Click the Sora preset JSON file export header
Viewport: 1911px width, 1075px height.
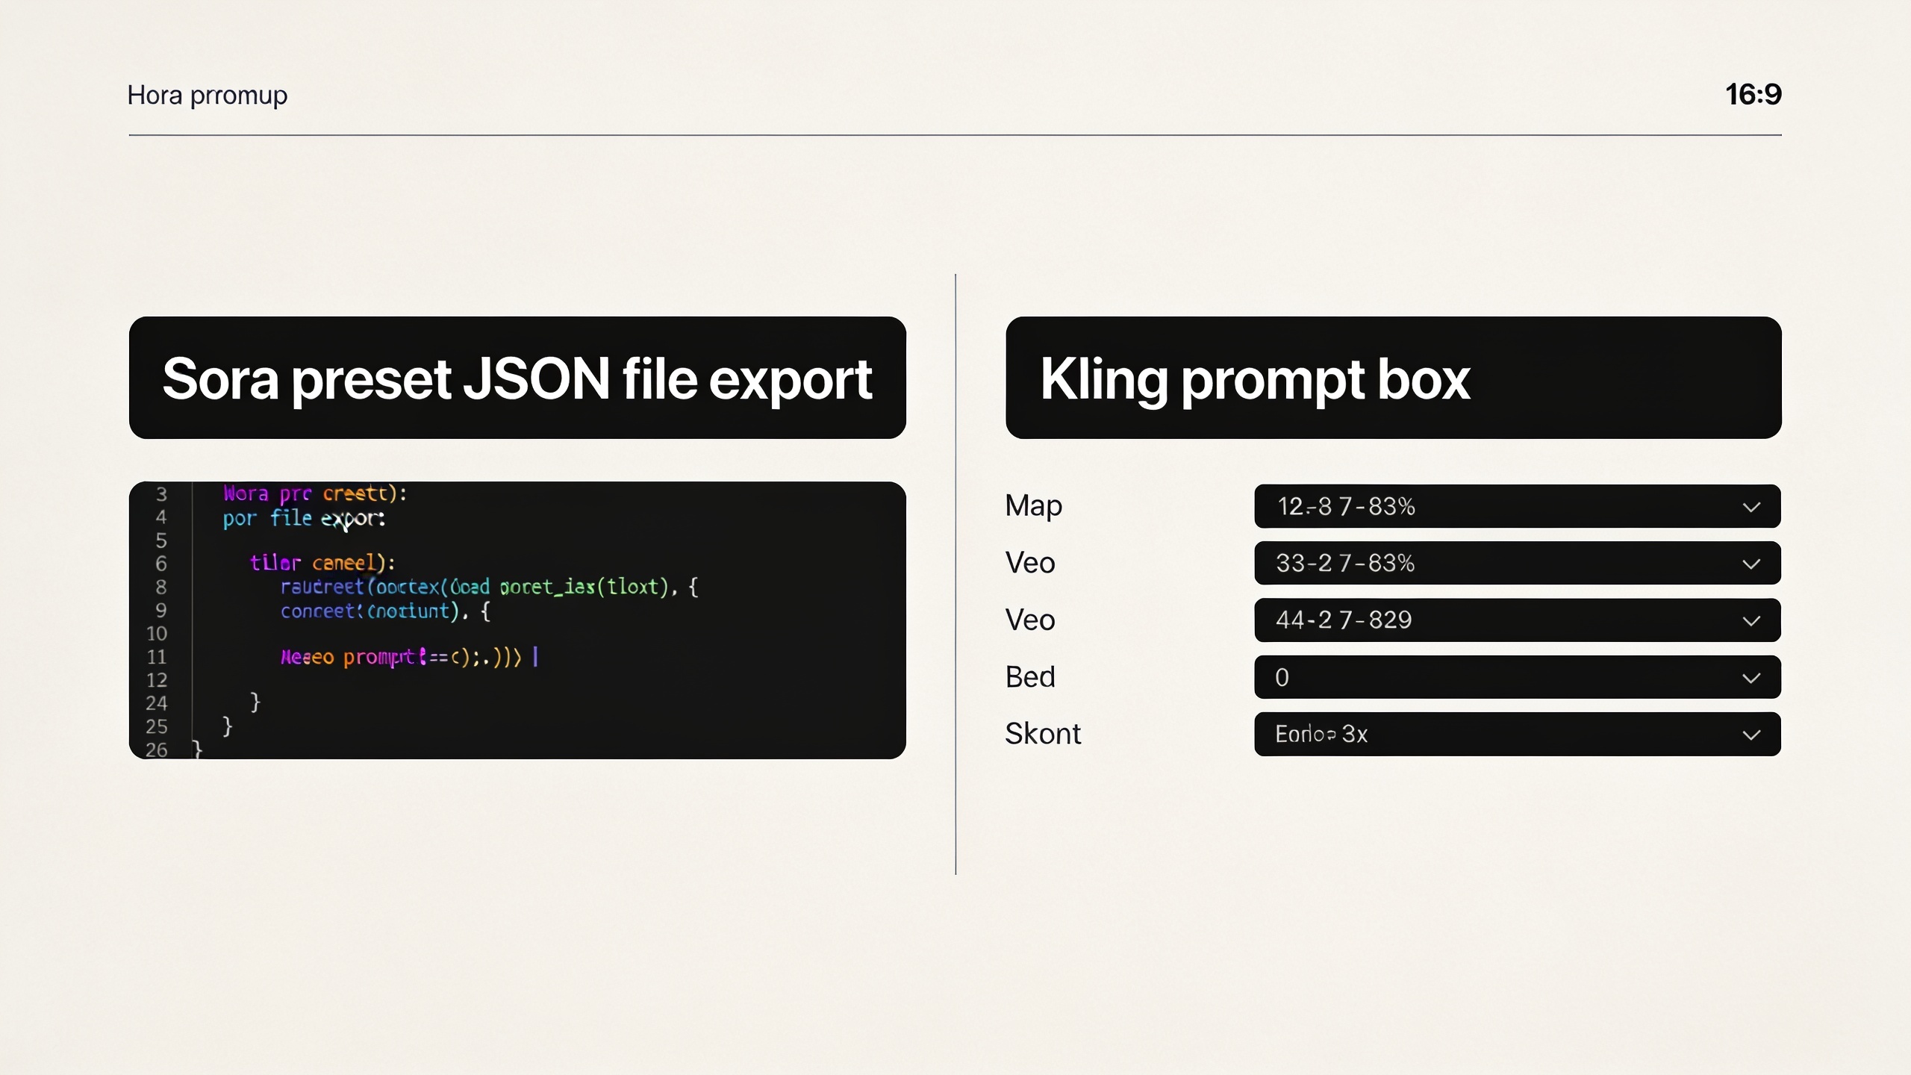point(517,378)
